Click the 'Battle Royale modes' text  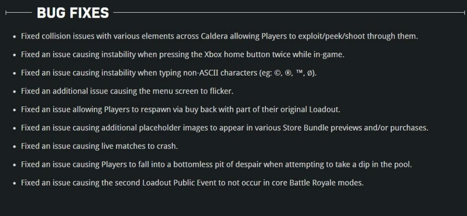(327, 183)
